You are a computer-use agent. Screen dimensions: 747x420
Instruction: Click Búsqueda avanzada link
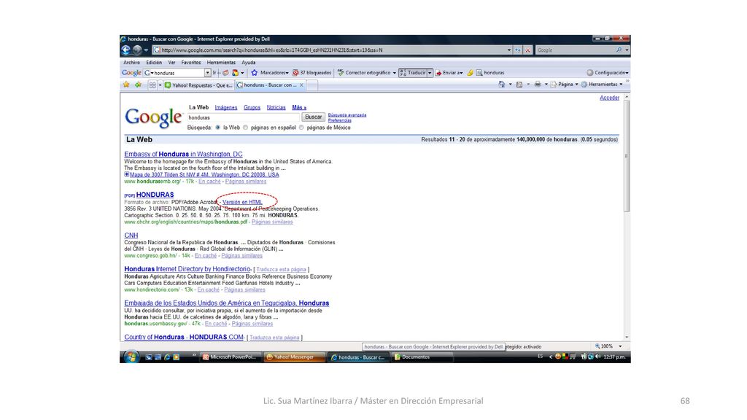pos(347,114)
